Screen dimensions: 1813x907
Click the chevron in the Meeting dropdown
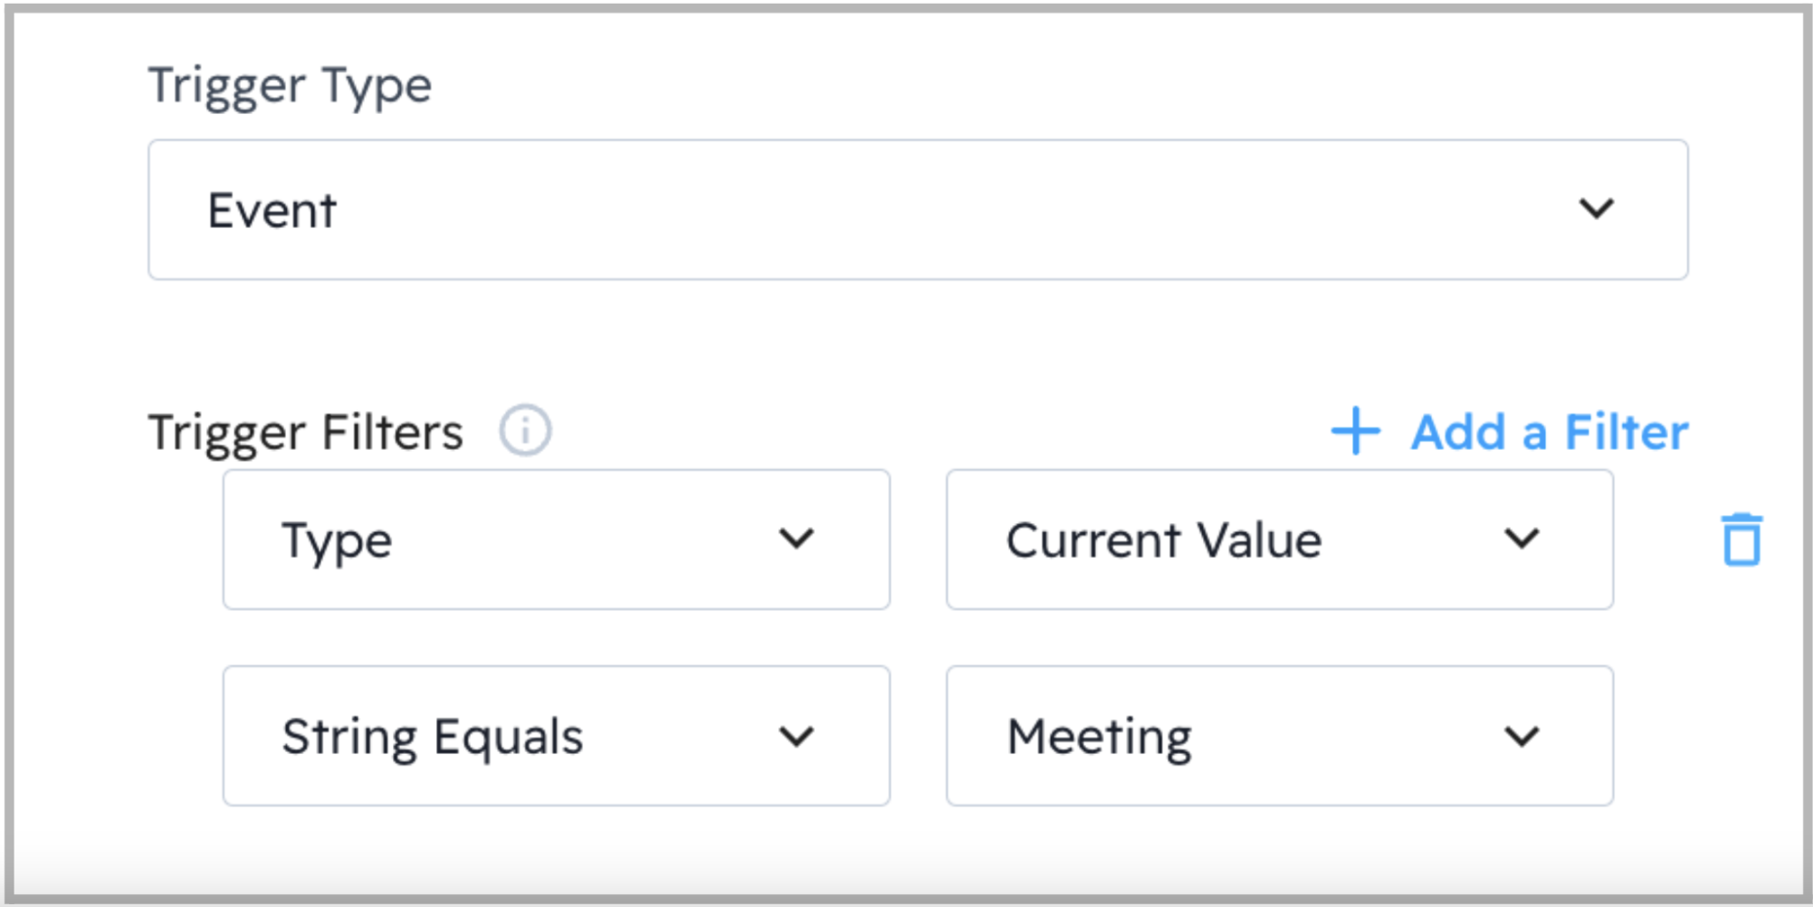coord(1522,737)
